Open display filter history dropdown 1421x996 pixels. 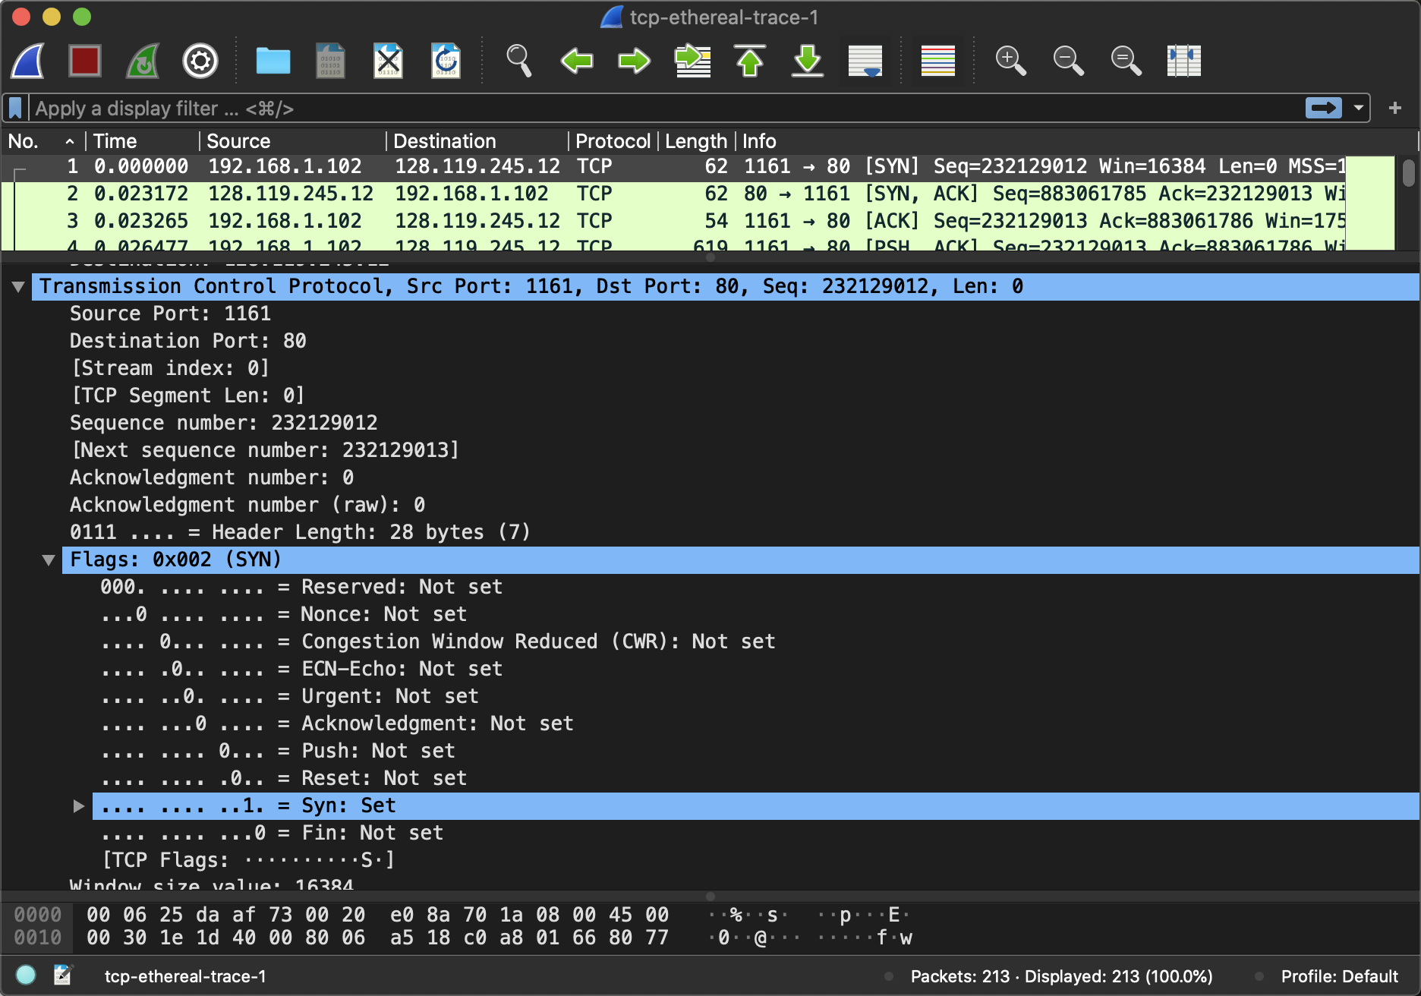point(1359,109)
